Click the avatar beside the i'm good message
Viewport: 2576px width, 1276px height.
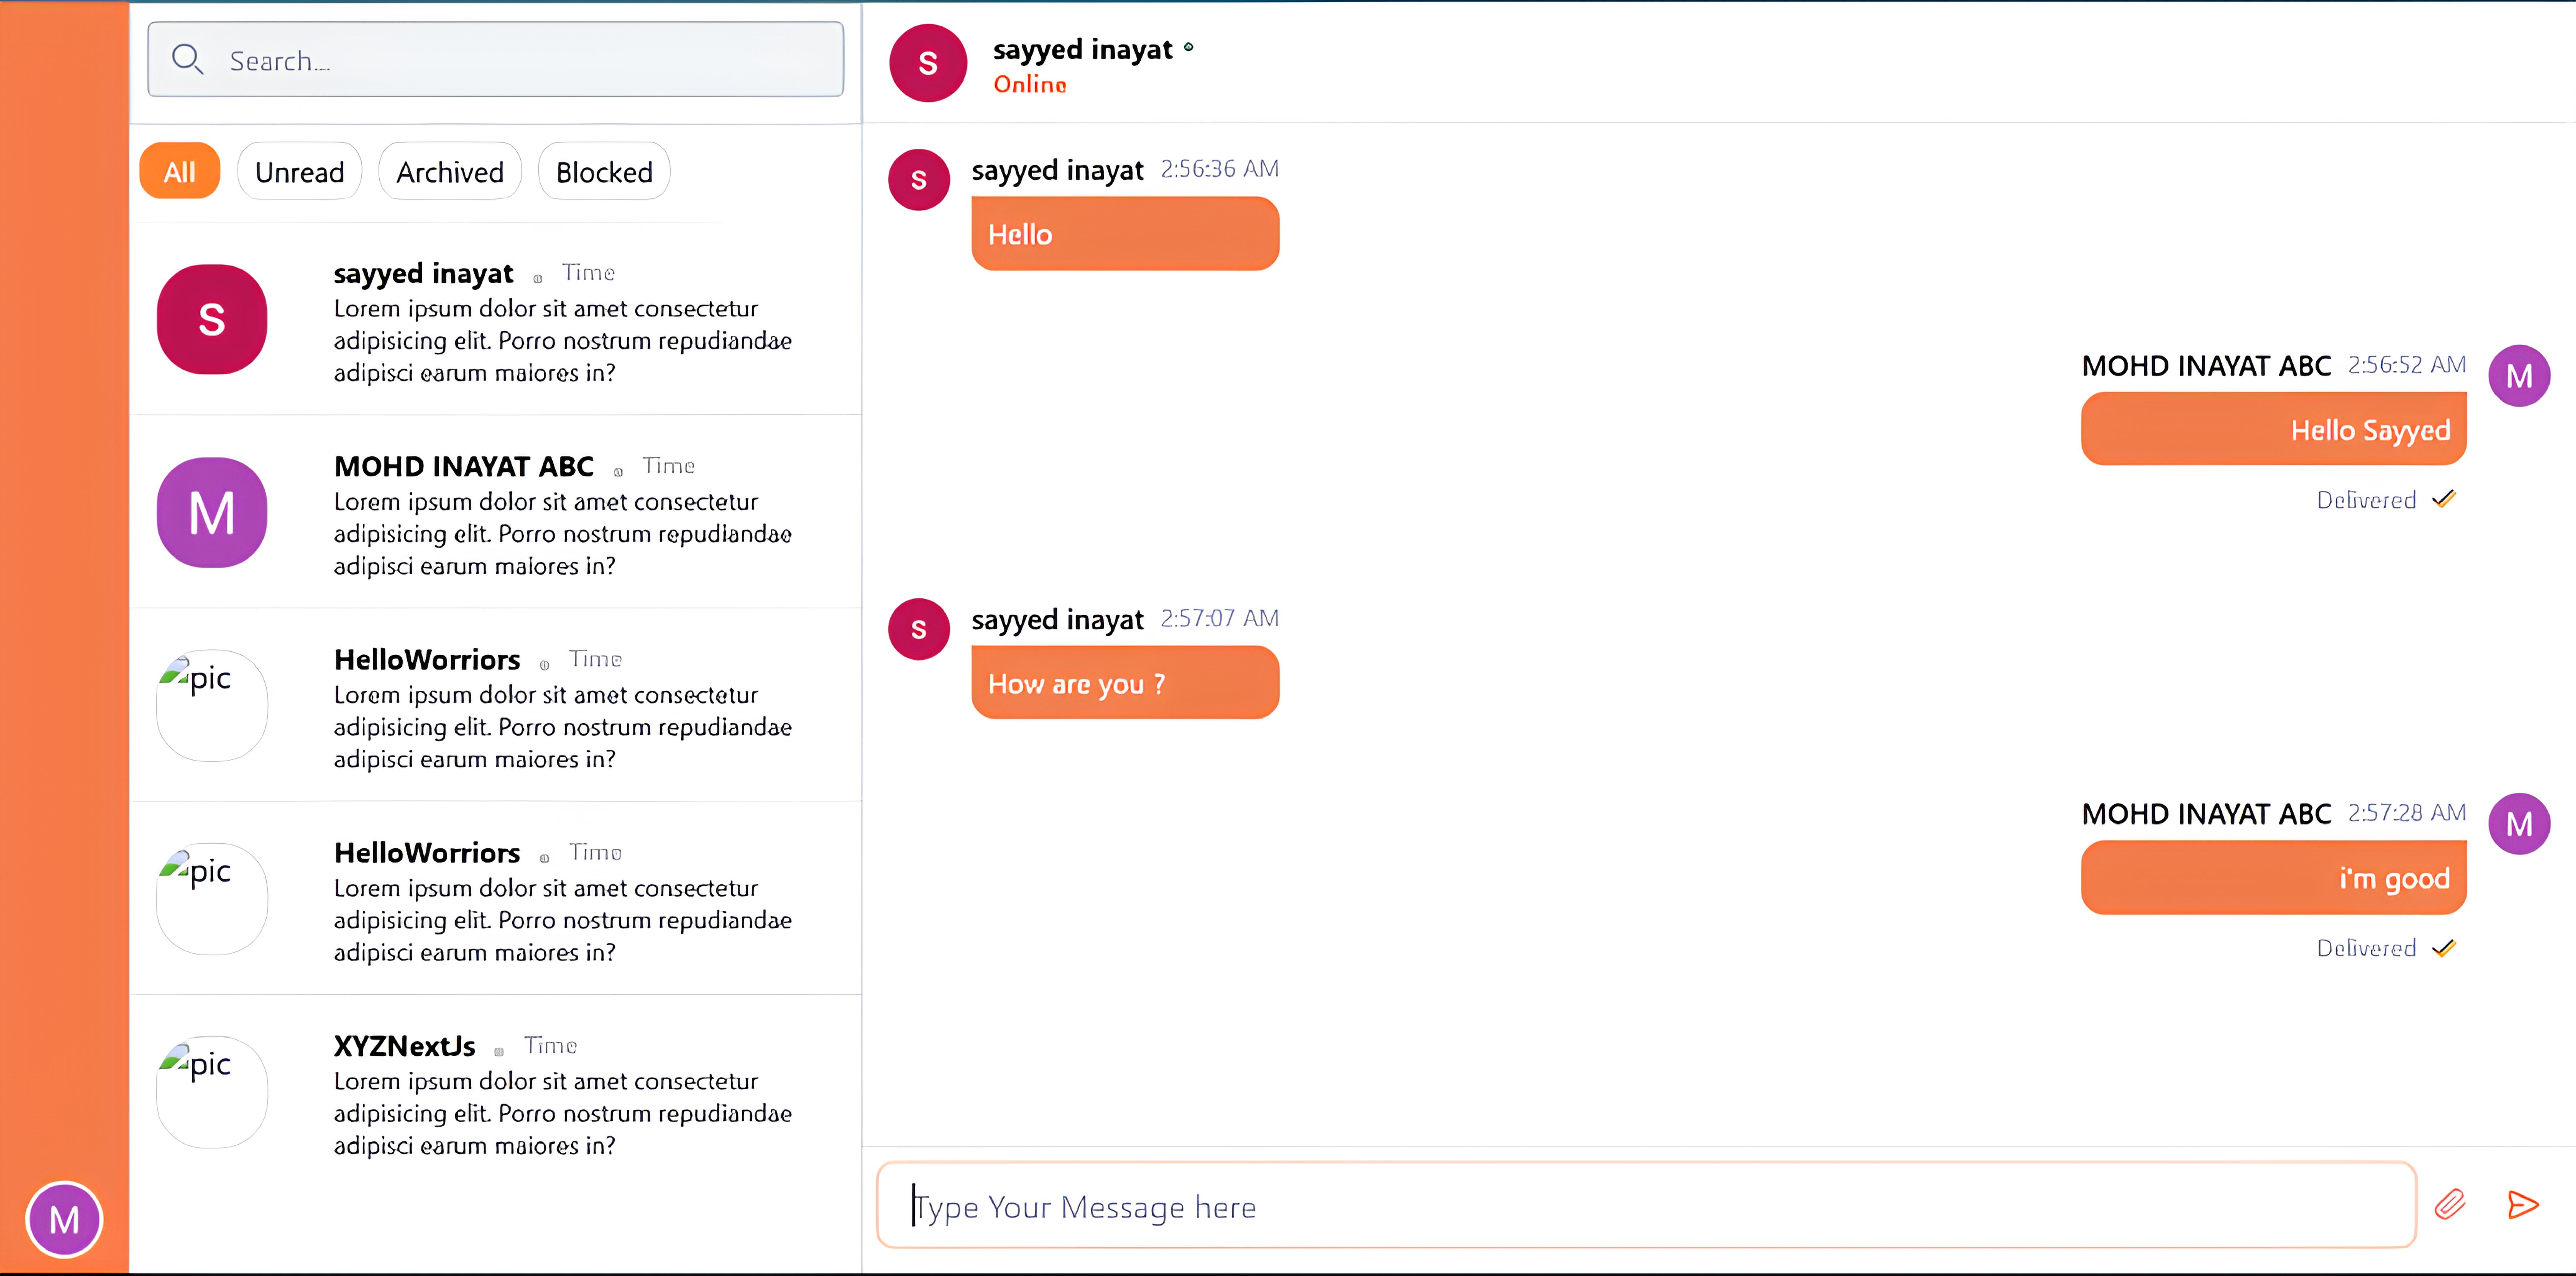(2519, 824)
